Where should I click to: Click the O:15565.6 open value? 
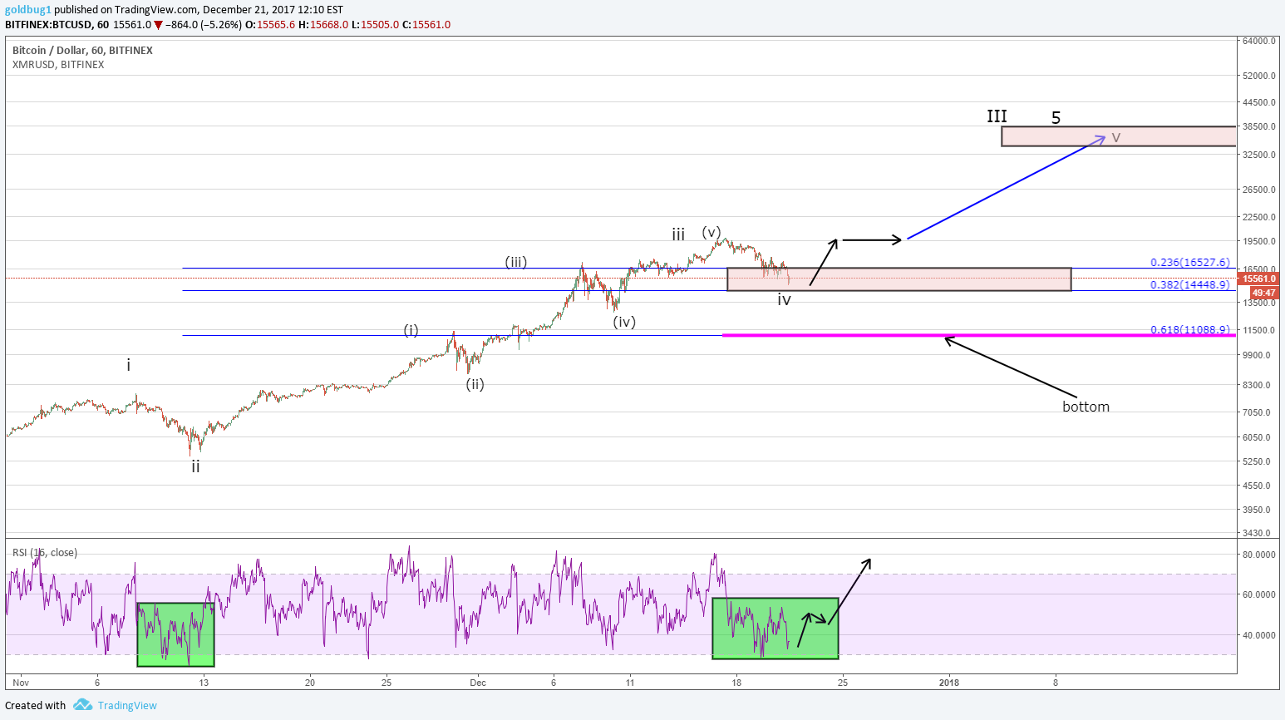(270, 25)
